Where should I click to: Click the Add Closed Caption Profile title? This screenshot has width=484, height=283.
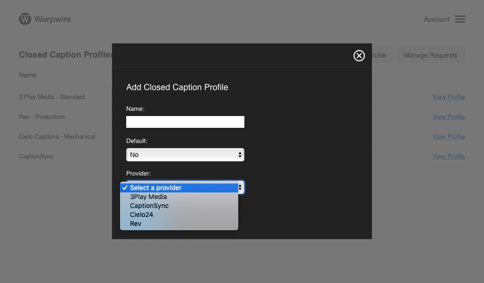pos(177,87)
